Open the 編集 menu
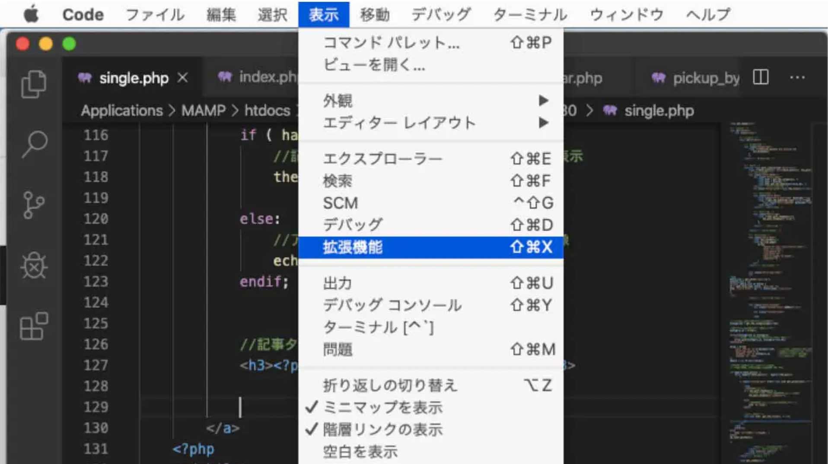828x464 pixels. tap(221, 15)
